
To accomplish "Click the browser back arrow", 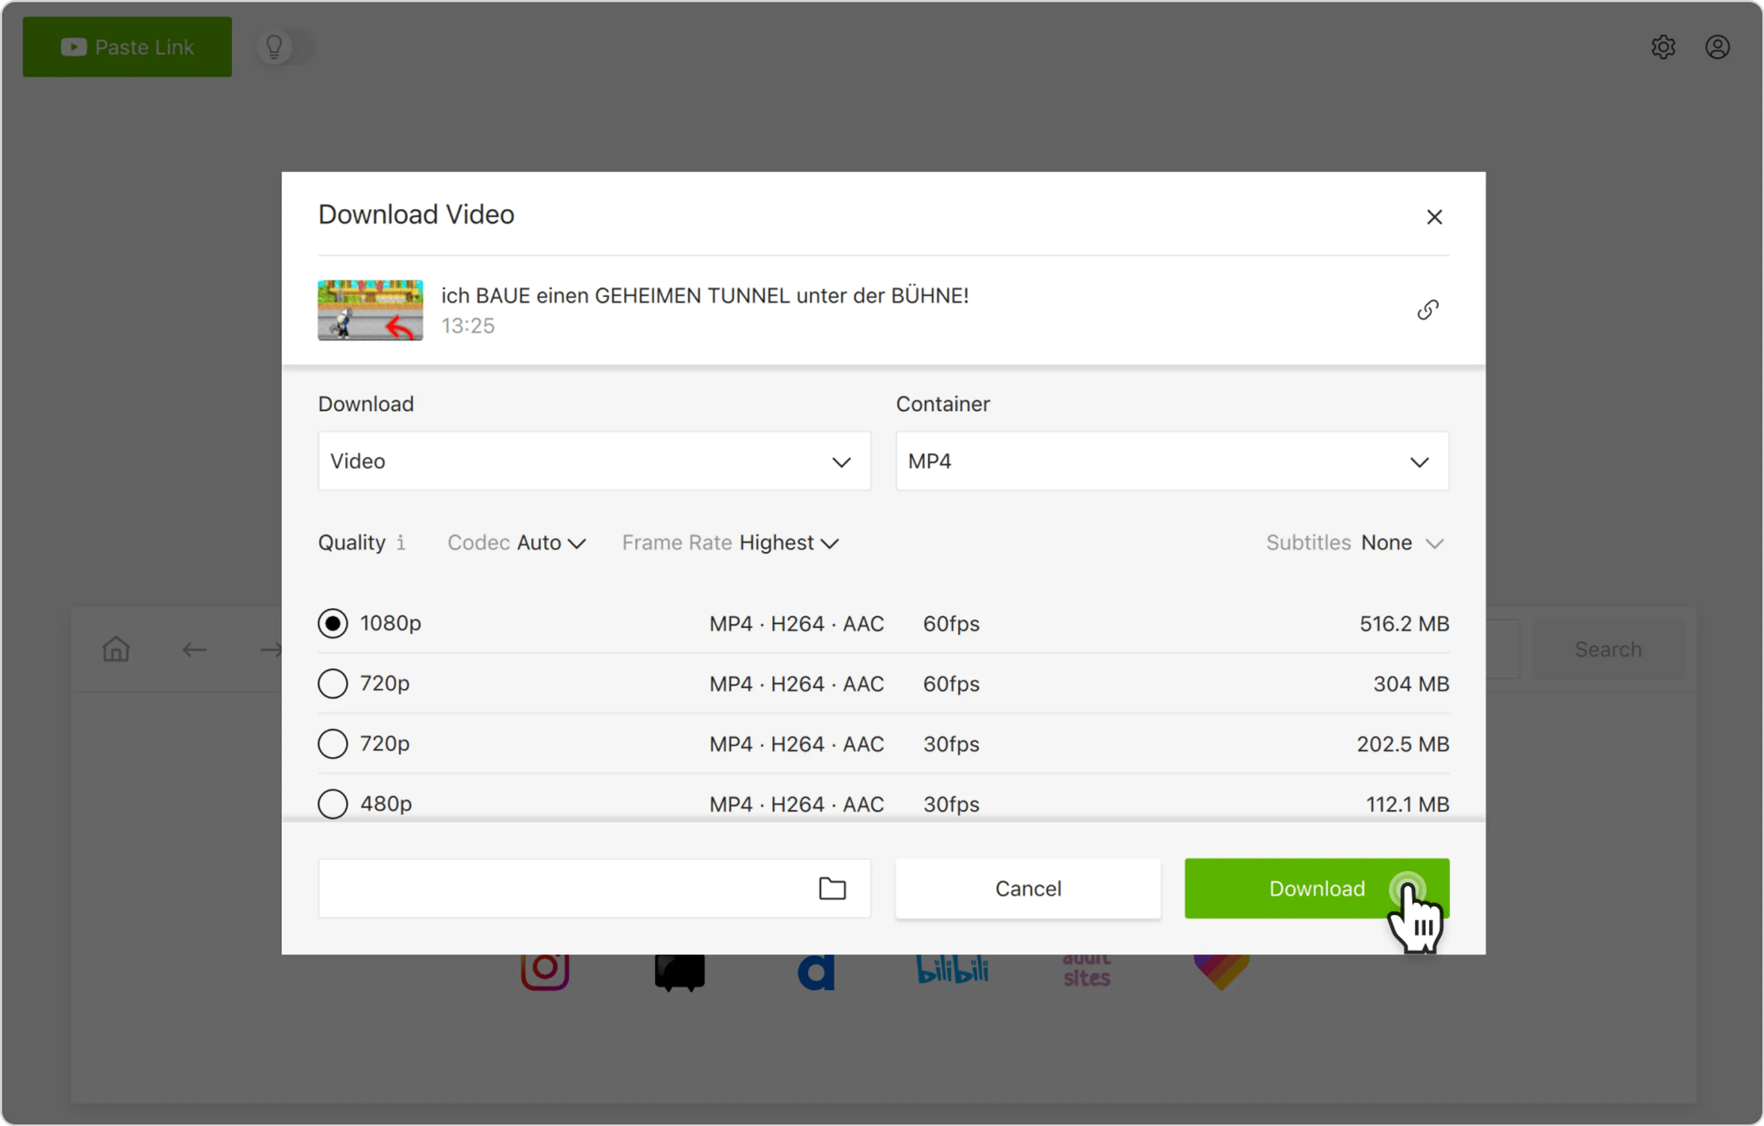I will 194,649.
